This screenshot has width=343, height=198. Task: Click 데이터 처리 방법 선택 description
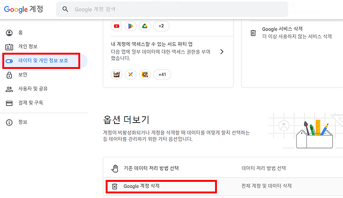point(264,168)
